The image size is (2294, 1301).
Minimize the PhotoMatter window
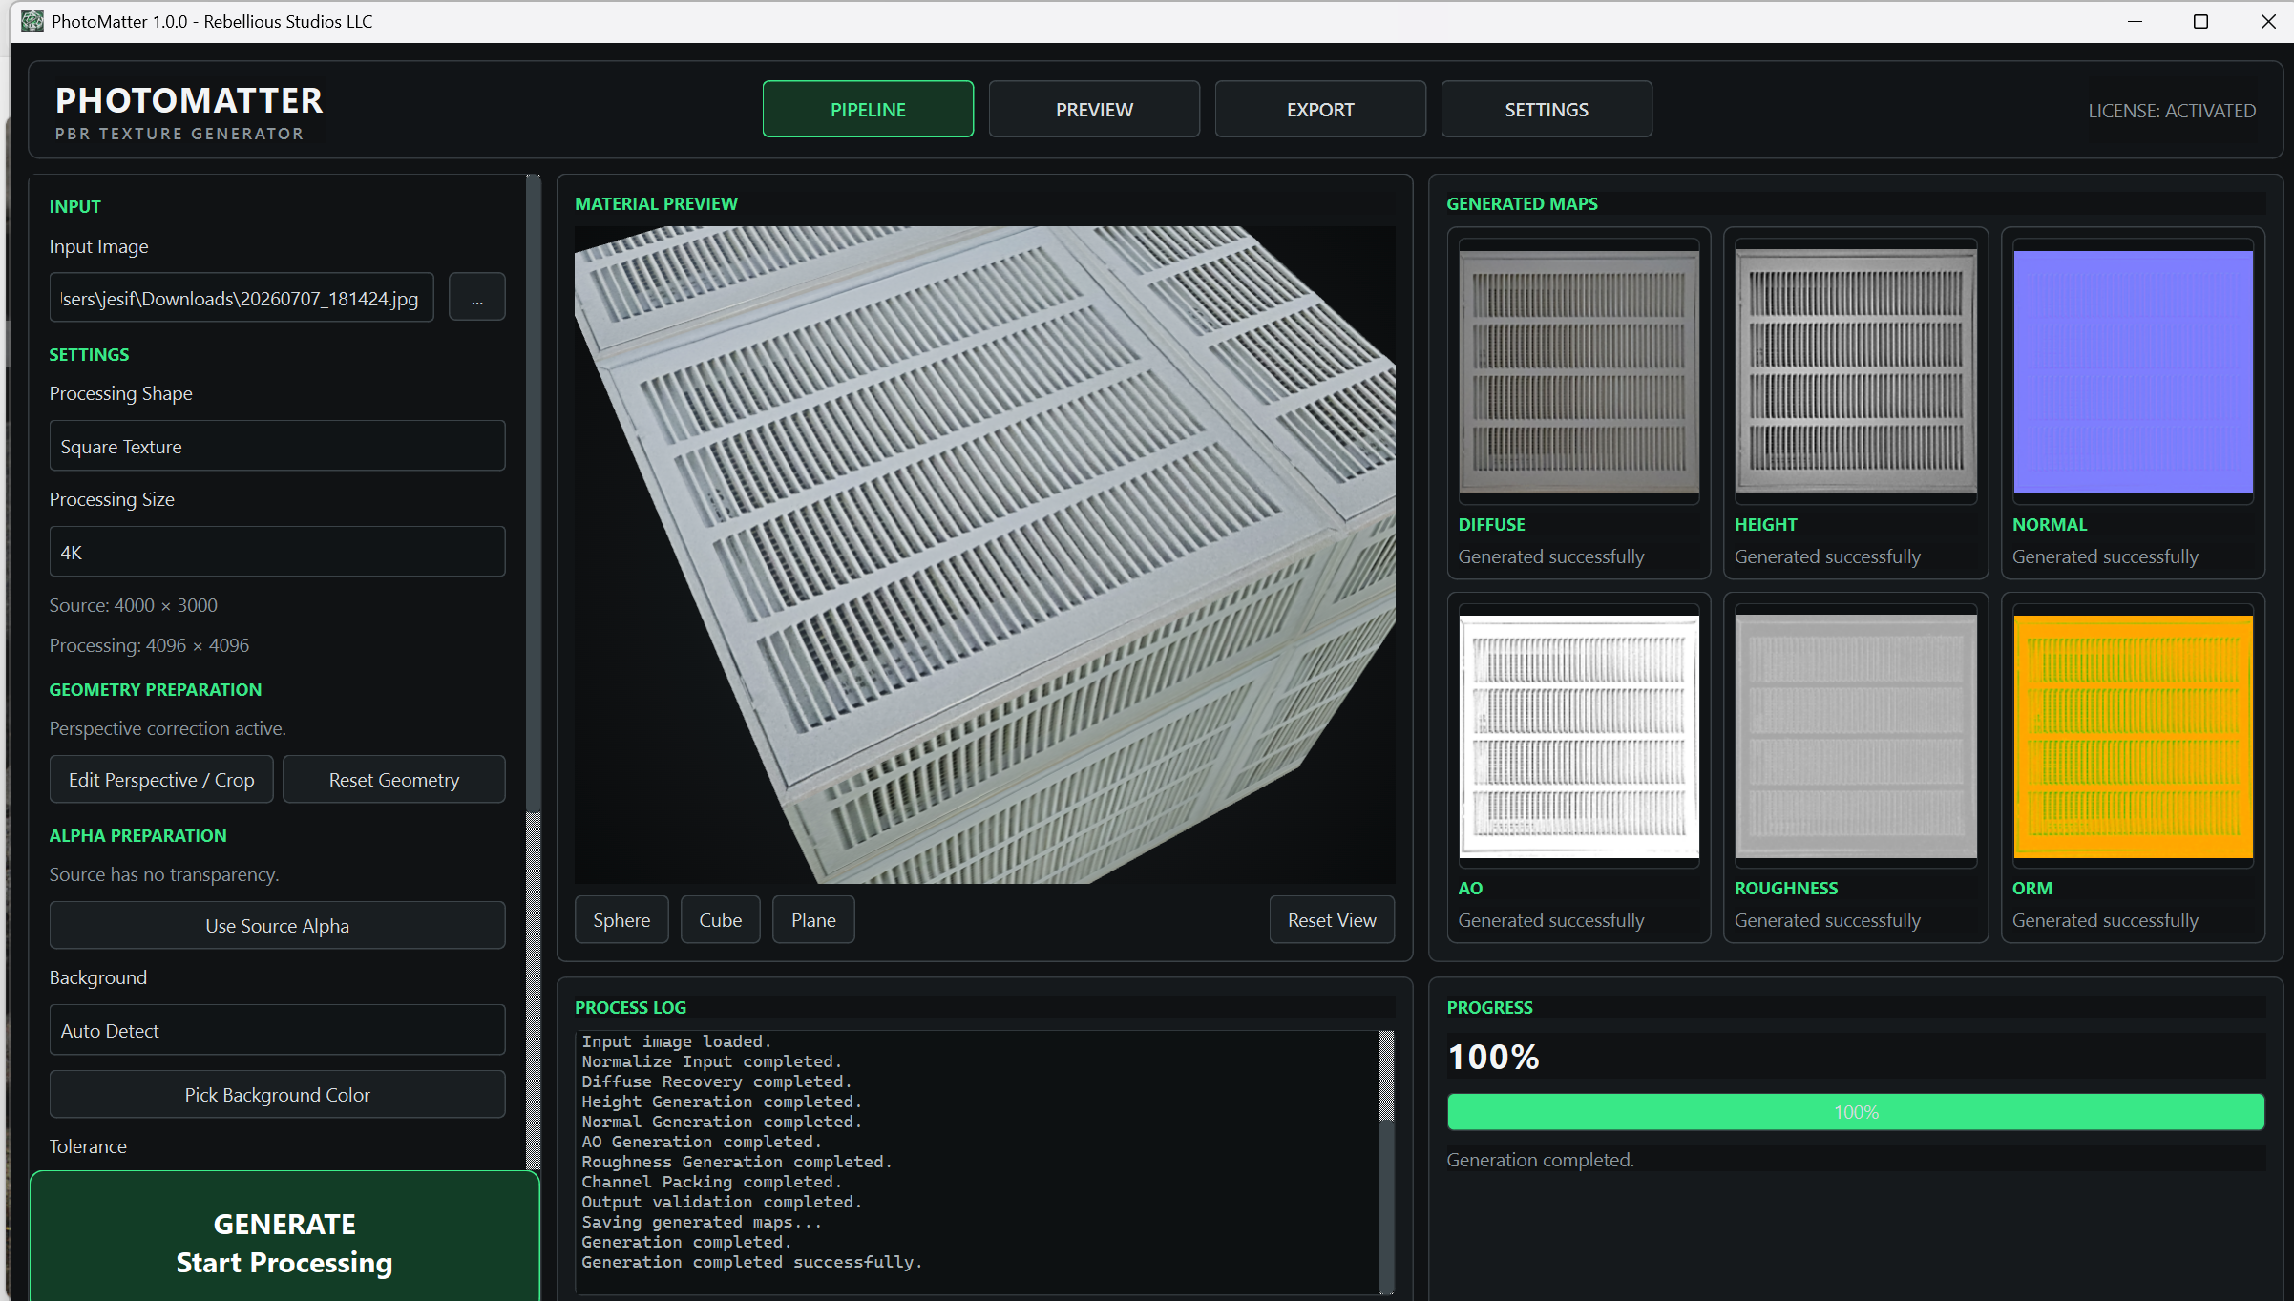(2135, 21)
